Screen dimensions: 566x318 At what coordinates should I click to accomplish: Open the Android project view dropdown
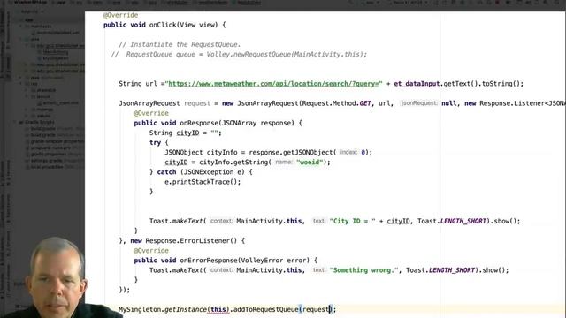pyautogui.click(x=32, y=11)
